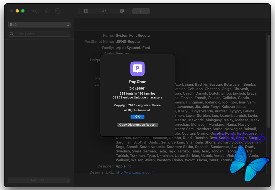This screenshot has height=190, width=275.
Task: Click Copy Diagnostics Report button
Action: [137, 125]
